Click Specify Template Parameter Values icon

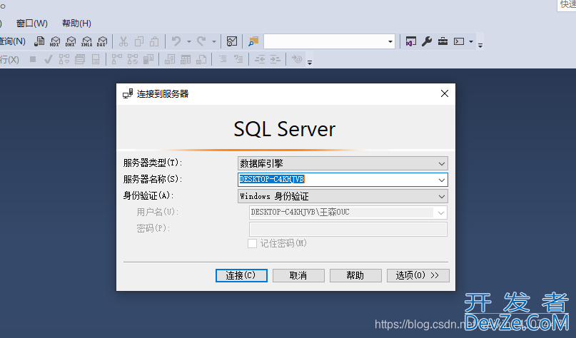(297, 59)
